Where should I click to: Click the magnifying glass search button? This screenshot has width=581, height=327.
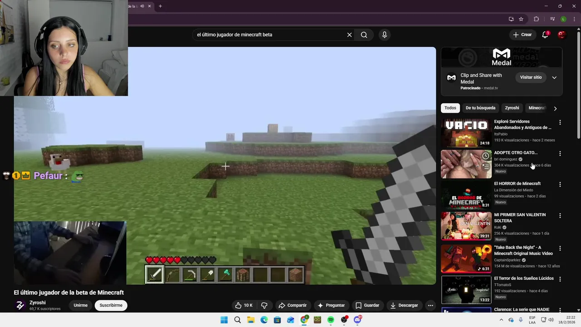(x=364, y=35)
